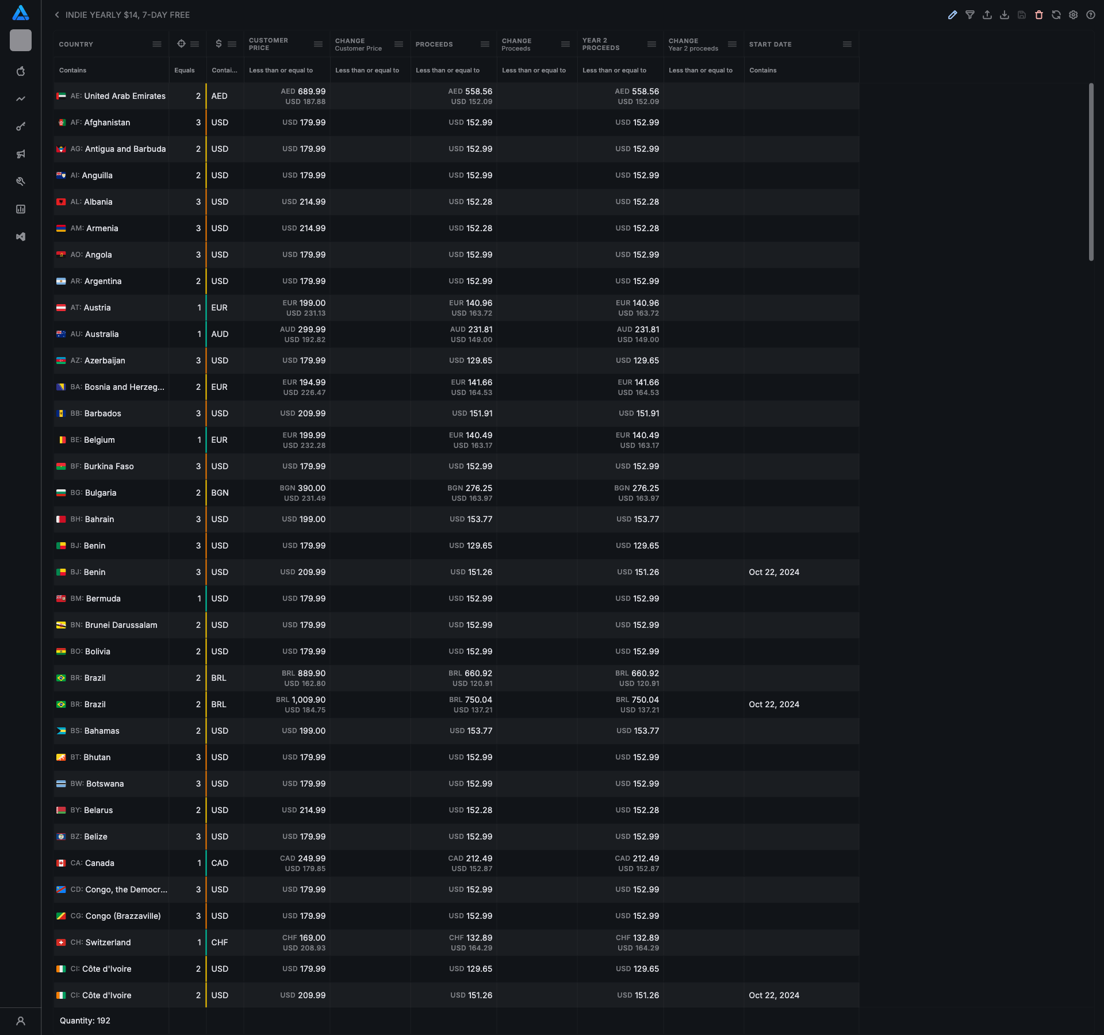Click the funnel filter icon
This screenshot has height=1035, width=1104.
click(x=969, y=15)
